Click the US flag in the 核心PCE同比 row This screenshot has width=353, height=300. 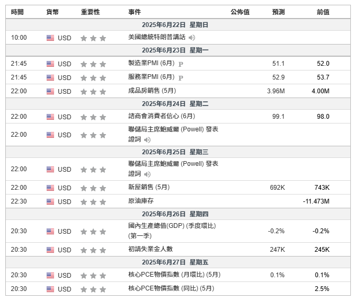[x=50, y=289]
